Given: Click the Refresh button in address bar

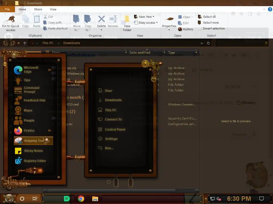Looking at the screenshot, I should point(208,43).
